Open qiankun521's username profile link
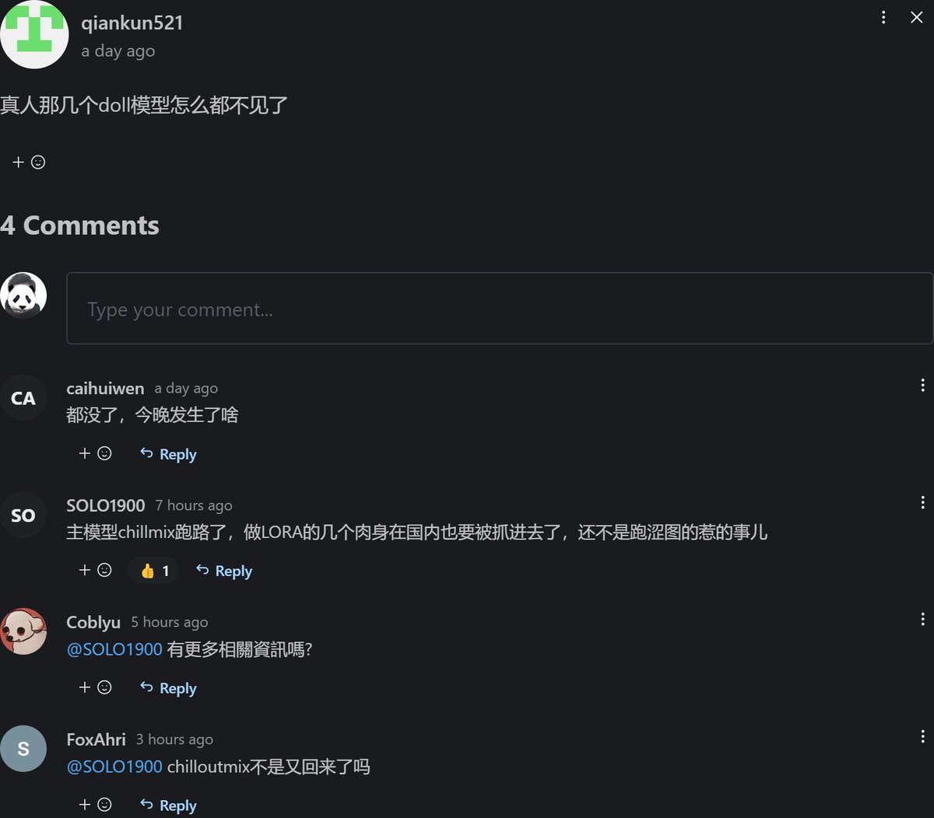Screen dimensions: 934x818 (132, 23)
